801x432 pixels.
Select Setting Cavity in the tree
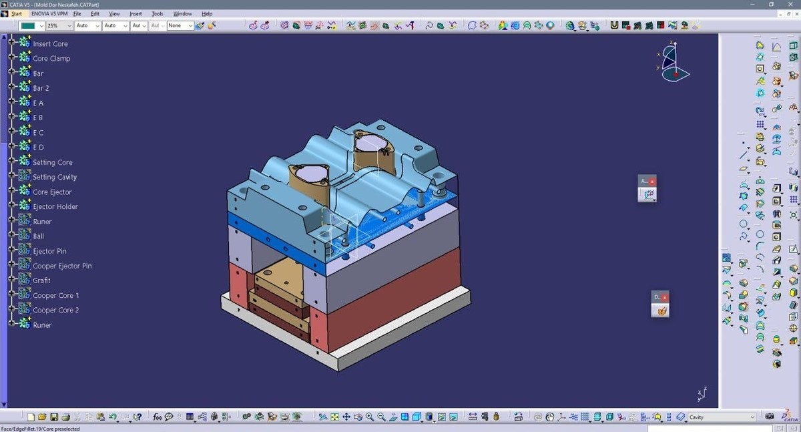click(x=55, y=177)
